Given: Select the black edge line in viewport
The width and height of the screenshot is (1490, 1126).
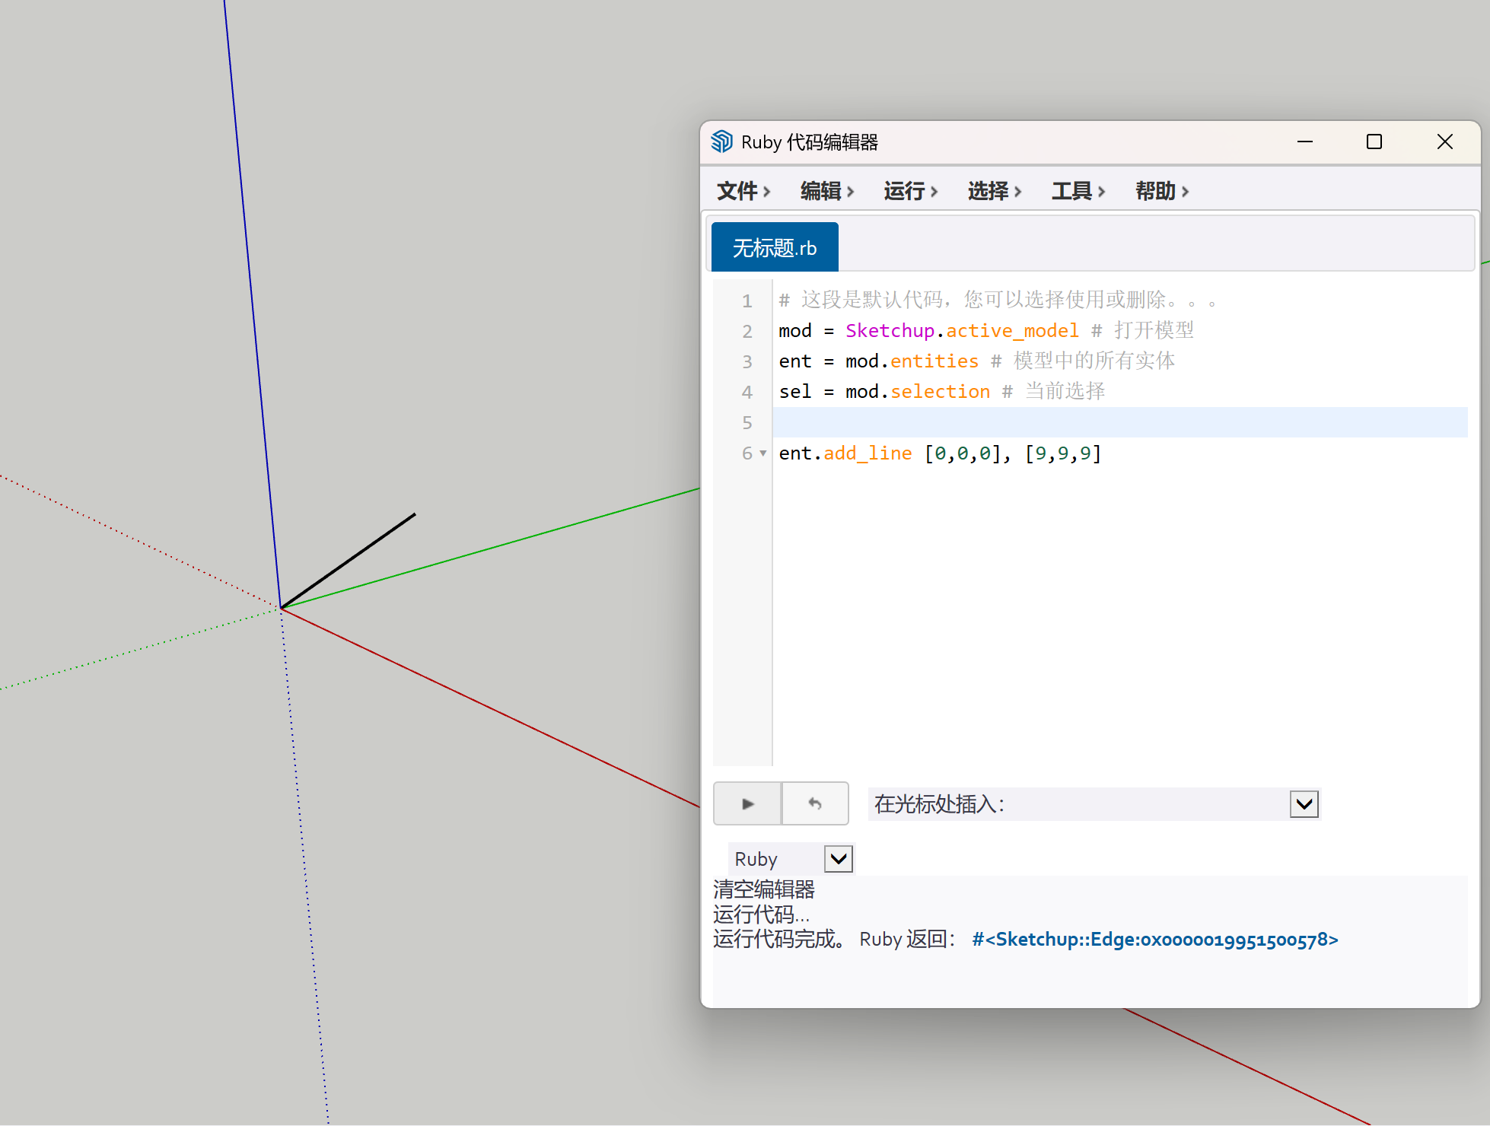Looking at the screenshot, I should pos(349,561).
